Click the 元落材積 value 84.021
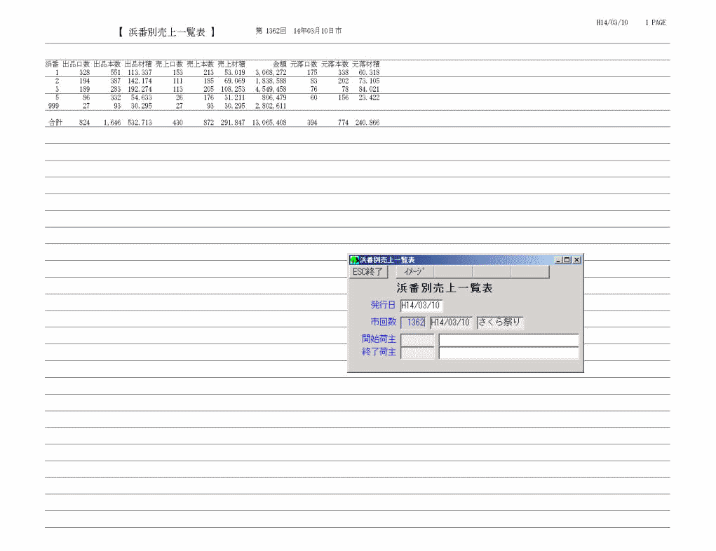Screen dimensions: 716x551 [x=369, y=90]
